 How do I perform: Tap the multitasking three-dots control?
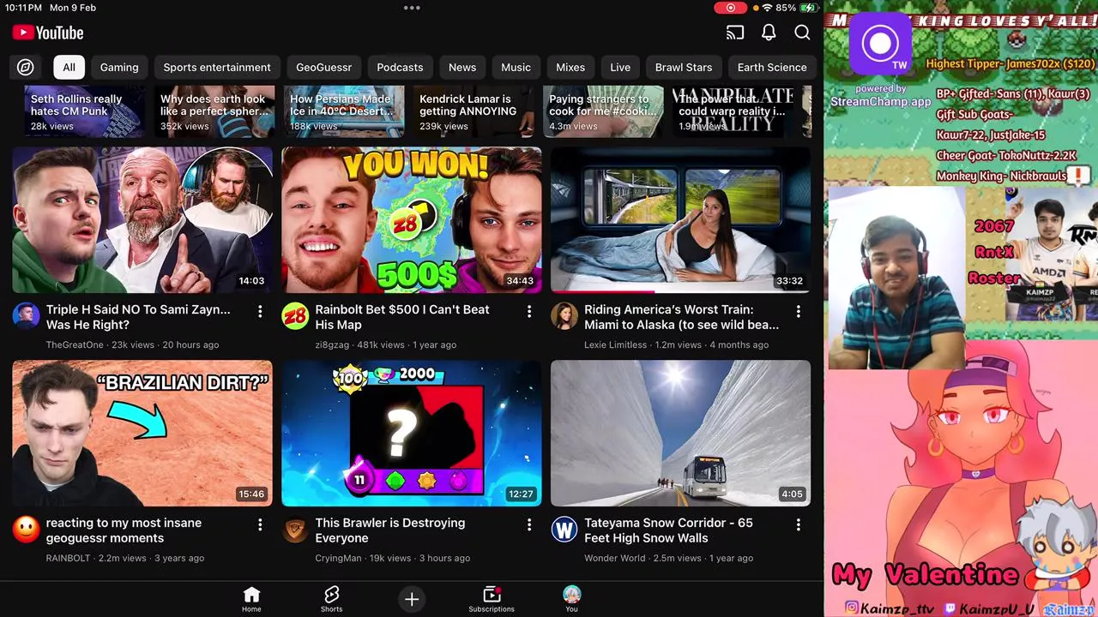click(x=412, y=8)
